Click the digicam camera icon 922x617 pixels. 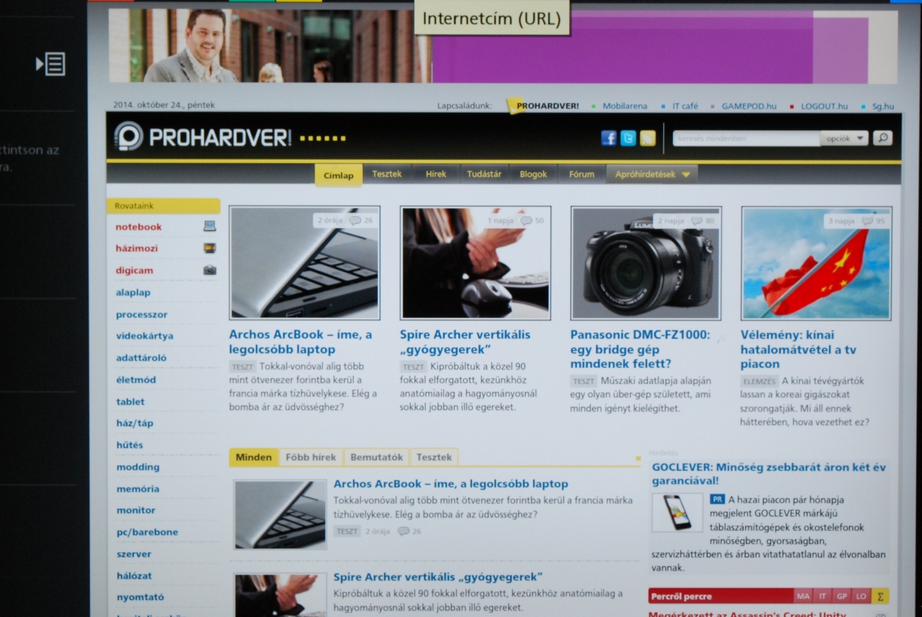pyautogui.click(x=210, y=270)
